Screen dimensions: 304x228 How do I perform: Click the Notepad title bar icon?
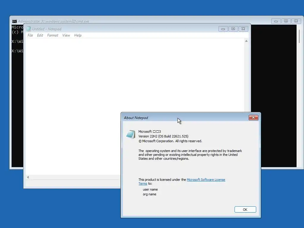tap(29, 29)
